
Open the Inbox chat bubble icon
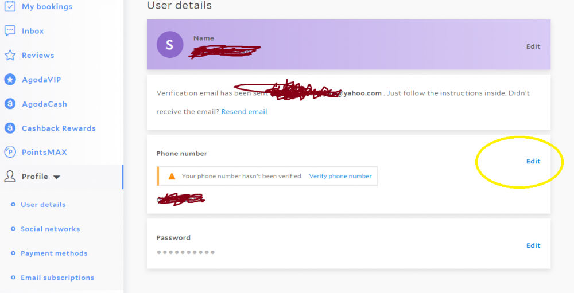tap(10, 31)
